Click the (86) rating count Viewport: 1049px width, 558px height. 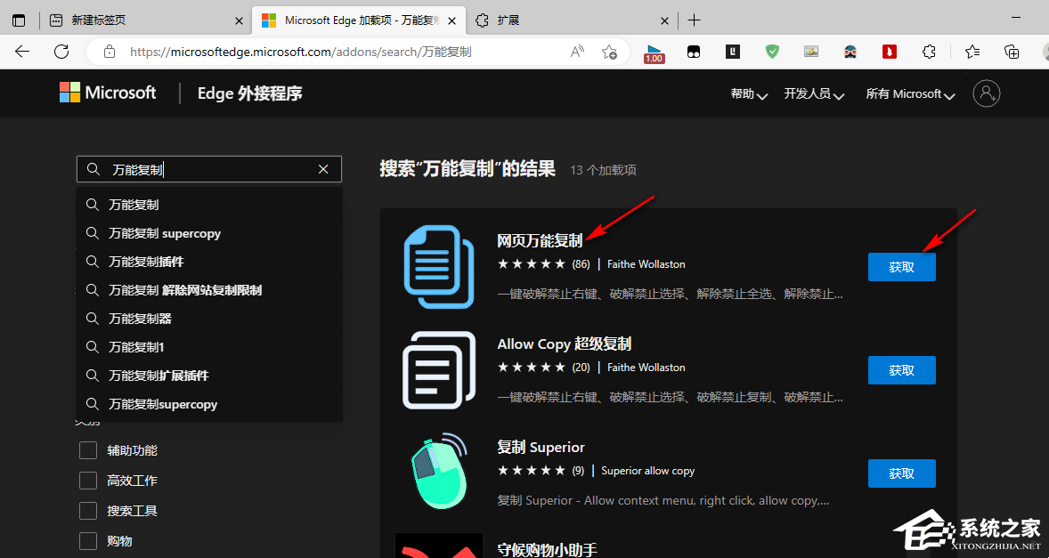click(581, 264)
